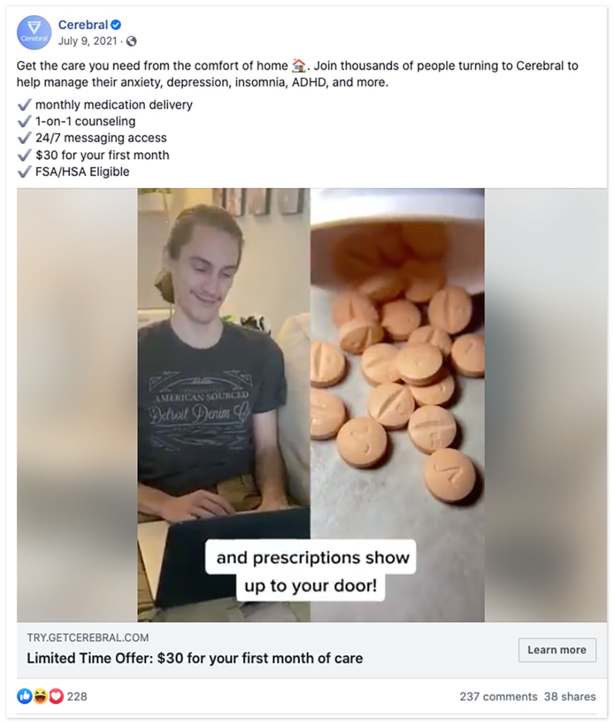Click the red heart Love reaction
This screenshot has width=613, height=724.
click(x=56, y=696)
